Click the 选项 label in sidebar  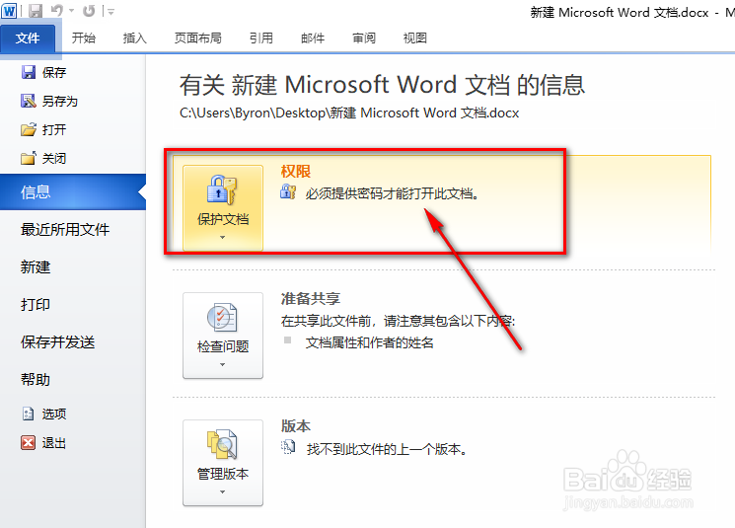coord(54,415)
